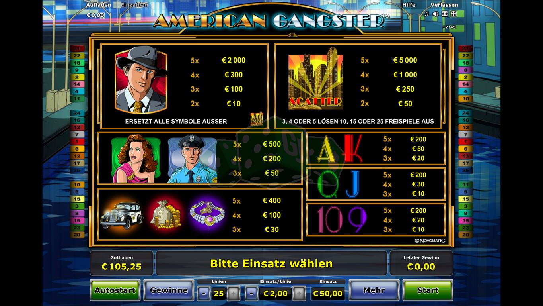Click the Start spin button
The height and width of the screenshot is (306, 543).
pos(428,290)
